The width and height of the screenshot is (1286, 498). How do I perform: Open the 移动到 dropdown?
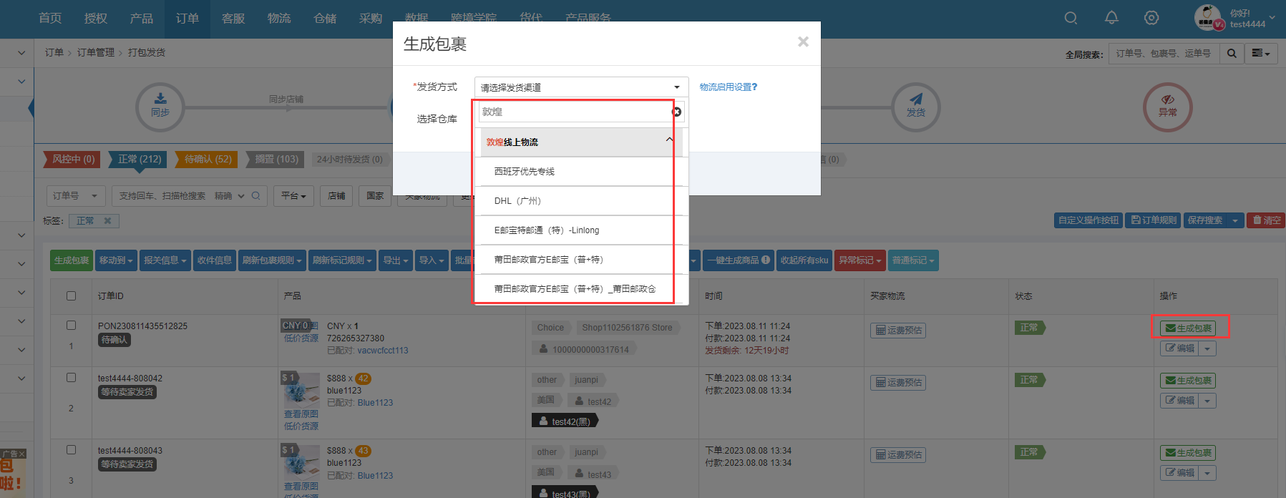click(x=116, y=260)
